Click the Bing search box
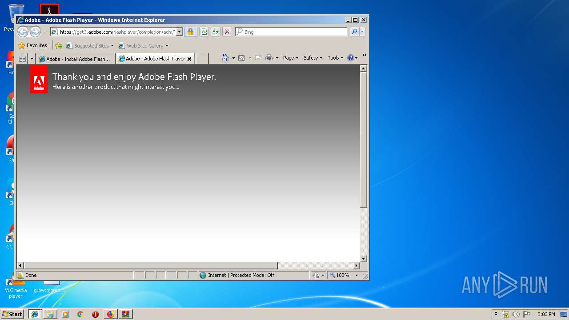Viewport: 569px width, 320px height. pyautogui.click(x=292, y=32)
